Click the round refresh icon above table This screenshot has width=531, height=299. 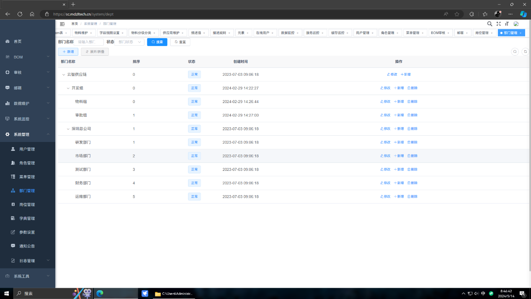[525, 52]
